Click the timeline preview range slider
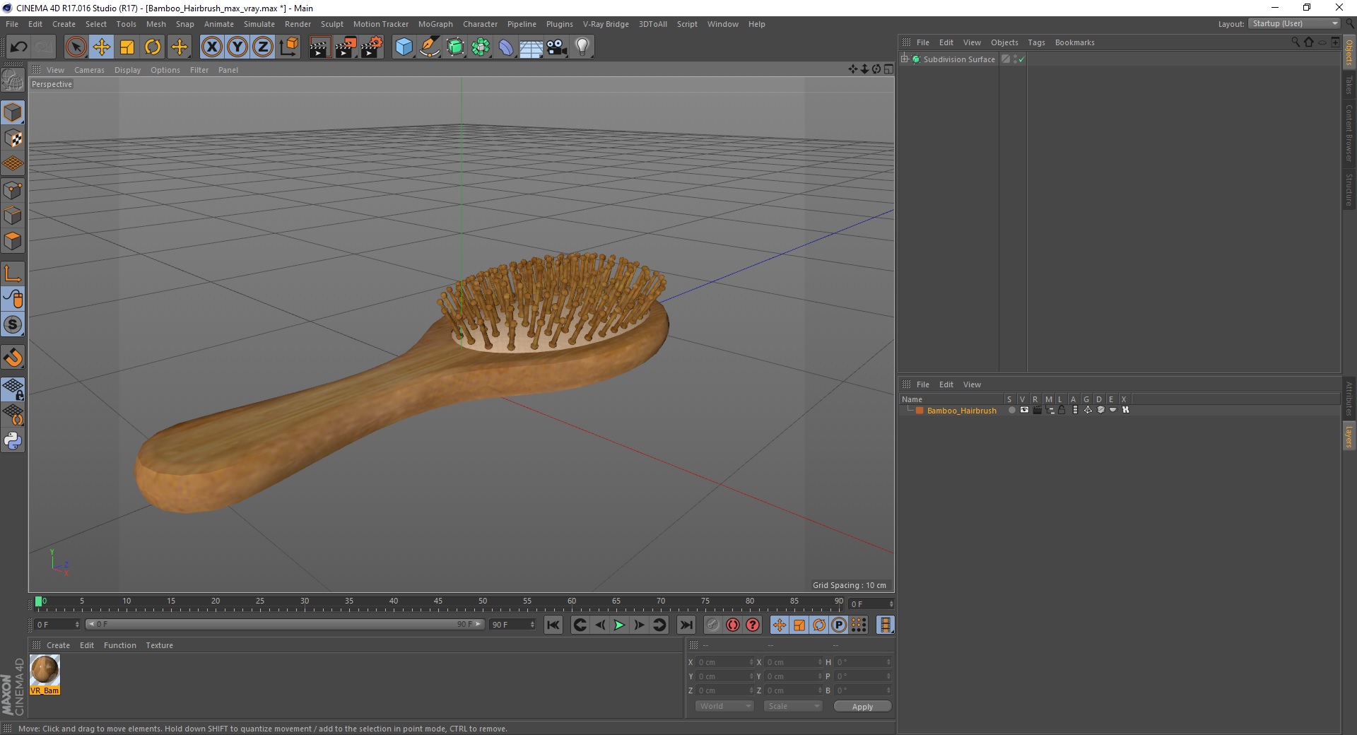The image size is (1357, 735). click(x=284, y=624)
